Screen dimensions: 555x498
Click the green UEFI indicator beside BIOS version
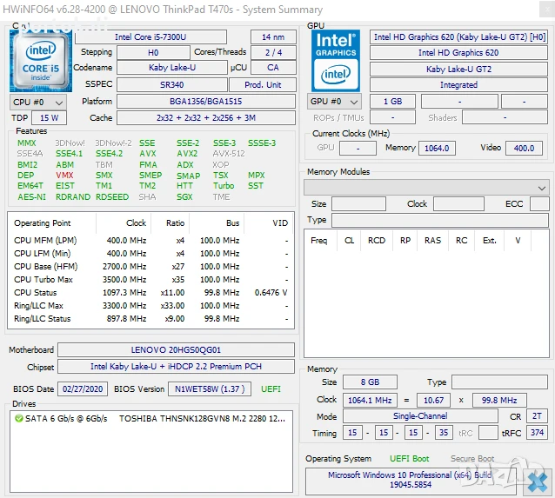[x=271, y=388]
